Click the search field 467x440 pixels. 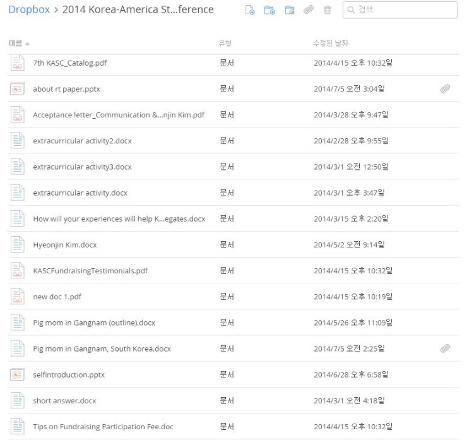click(399, 10)
